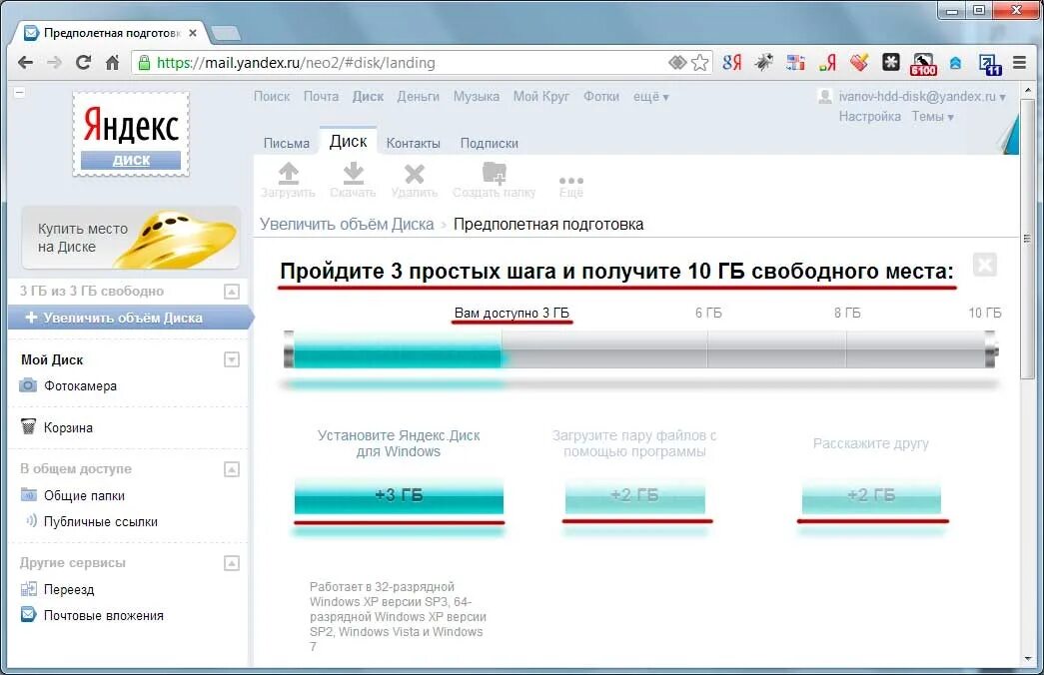
Task: Open the ivanov-hdd-disk account dropdown
Action: tap(921, 97)
